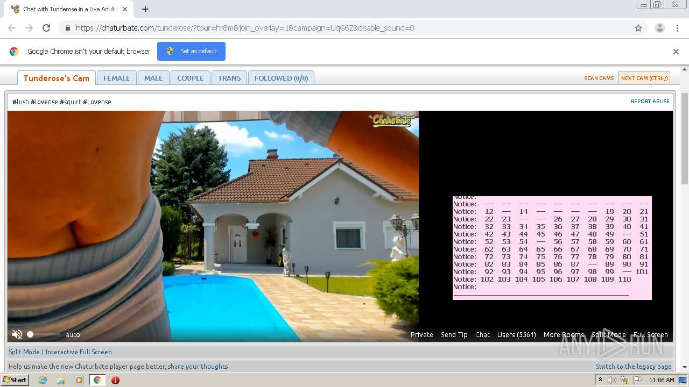Close the Chat with Tunderose tab
This screenshot has width=689, height=387.
125,9
